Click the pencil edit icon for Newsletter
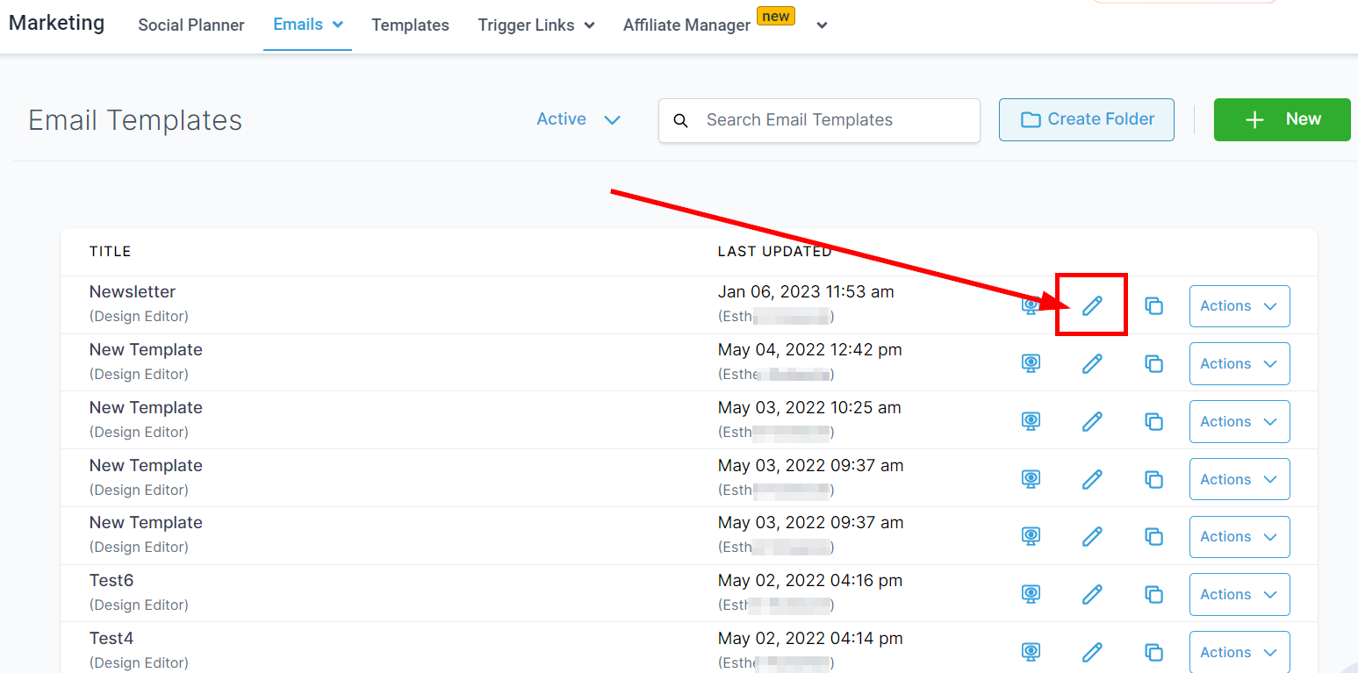The image size is (1358, 673). 1091,305
